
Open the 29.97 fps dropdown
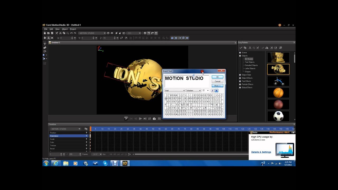97,154
